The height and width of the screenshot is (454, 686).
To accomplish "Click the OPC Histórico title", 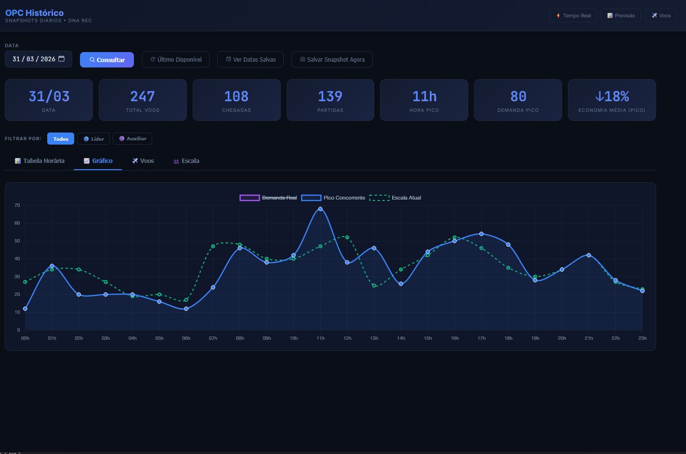I will (34, 13).
